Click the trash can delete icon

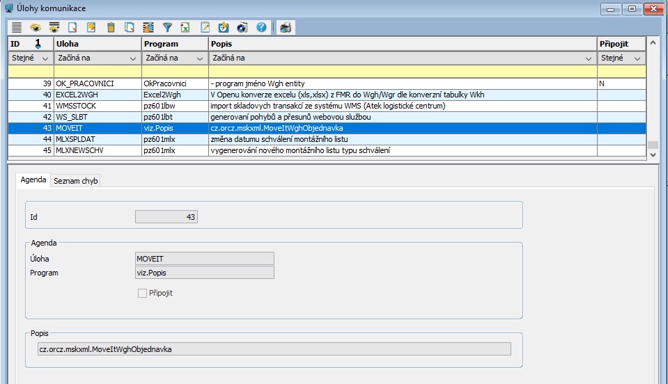(111, 28)
